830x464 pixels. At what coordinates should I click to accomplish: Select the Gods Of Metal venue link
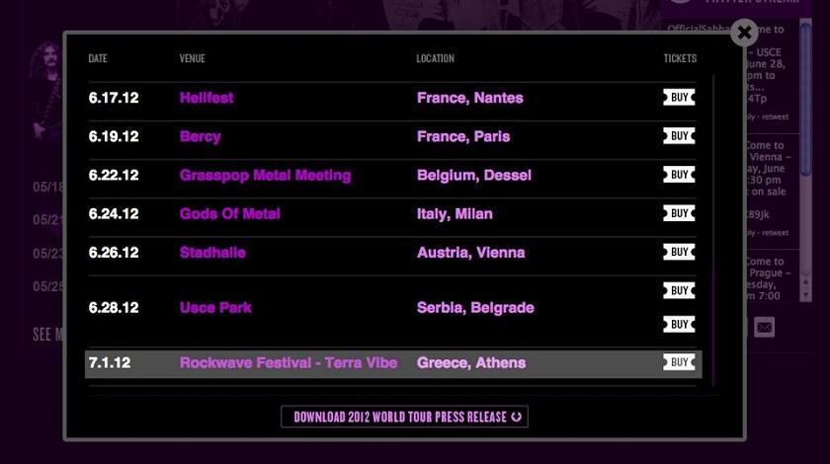(x=229, y=213)
